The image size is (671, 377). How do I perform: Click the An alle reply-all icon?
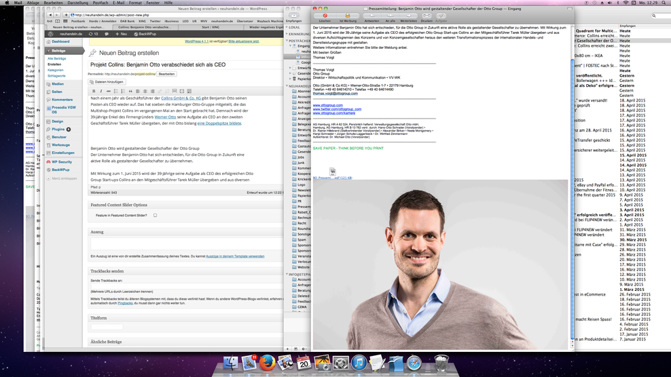[x=390, y=16]
